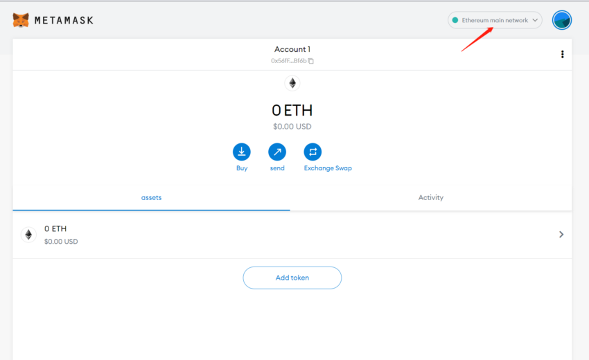Open the three-dot account options menu
The width and height of the screenshot is (589, 360).
pos(563,55)
